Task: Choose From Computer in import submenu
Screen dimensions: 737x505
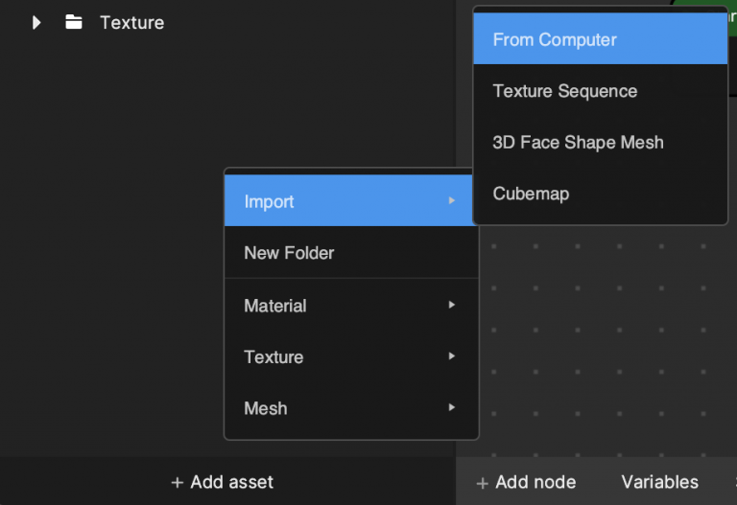Action: (x=600, y=39)
